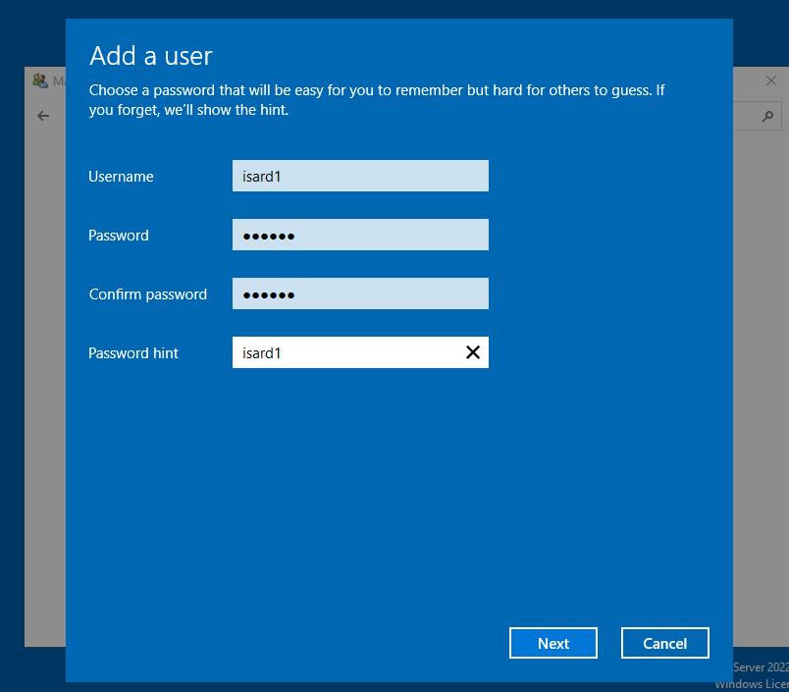Cancel adding the user
This screenshot has height=692, width=789.
pyautogui.click(x=664, y=643)
